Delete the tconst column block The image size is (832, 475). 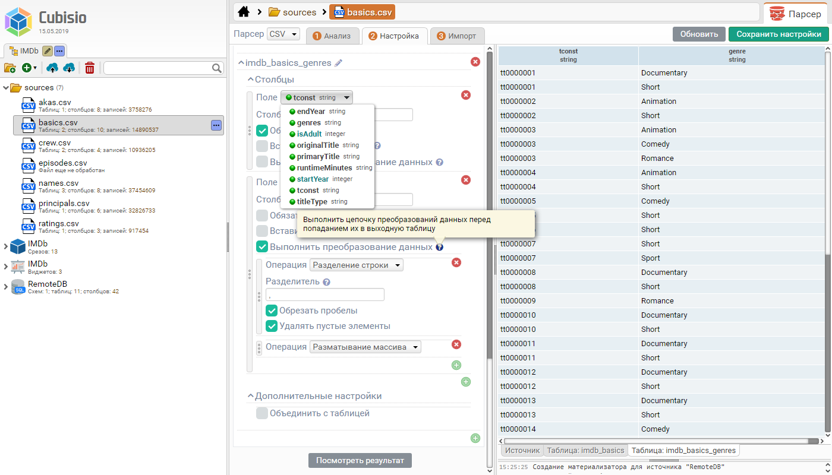466,95
